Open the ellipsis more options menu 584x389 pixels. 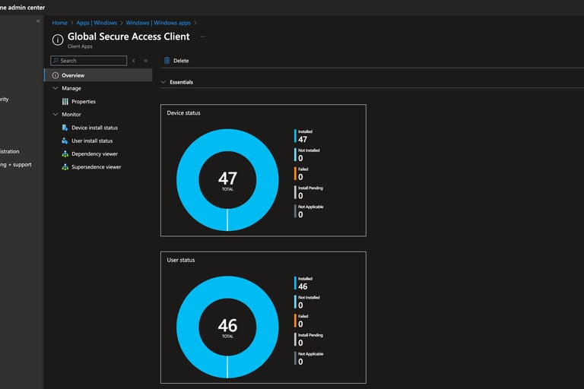(202, 36)
